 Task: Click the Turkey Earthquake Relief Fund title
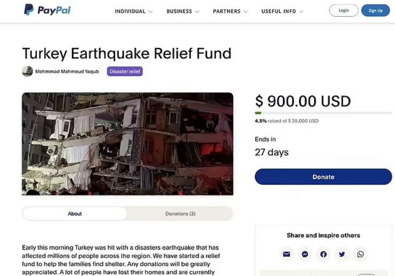click(x=127, y=54)
